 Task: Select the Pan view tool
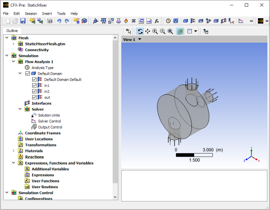click(x=147, y=32)
